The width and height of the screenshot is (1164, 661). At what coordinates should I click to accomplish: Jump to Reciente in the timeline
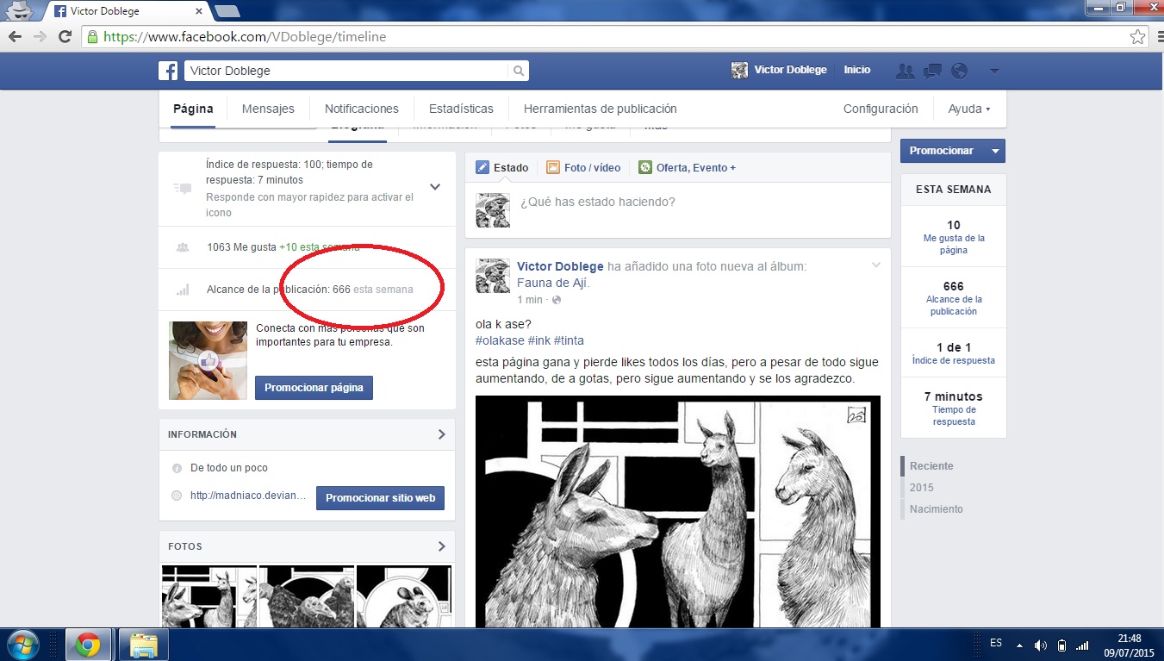pos(931,465)
